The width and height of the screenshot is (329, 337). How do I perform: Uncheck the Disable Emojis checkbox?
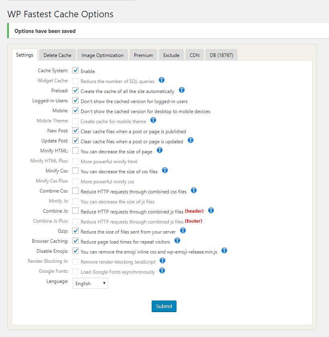75,251
